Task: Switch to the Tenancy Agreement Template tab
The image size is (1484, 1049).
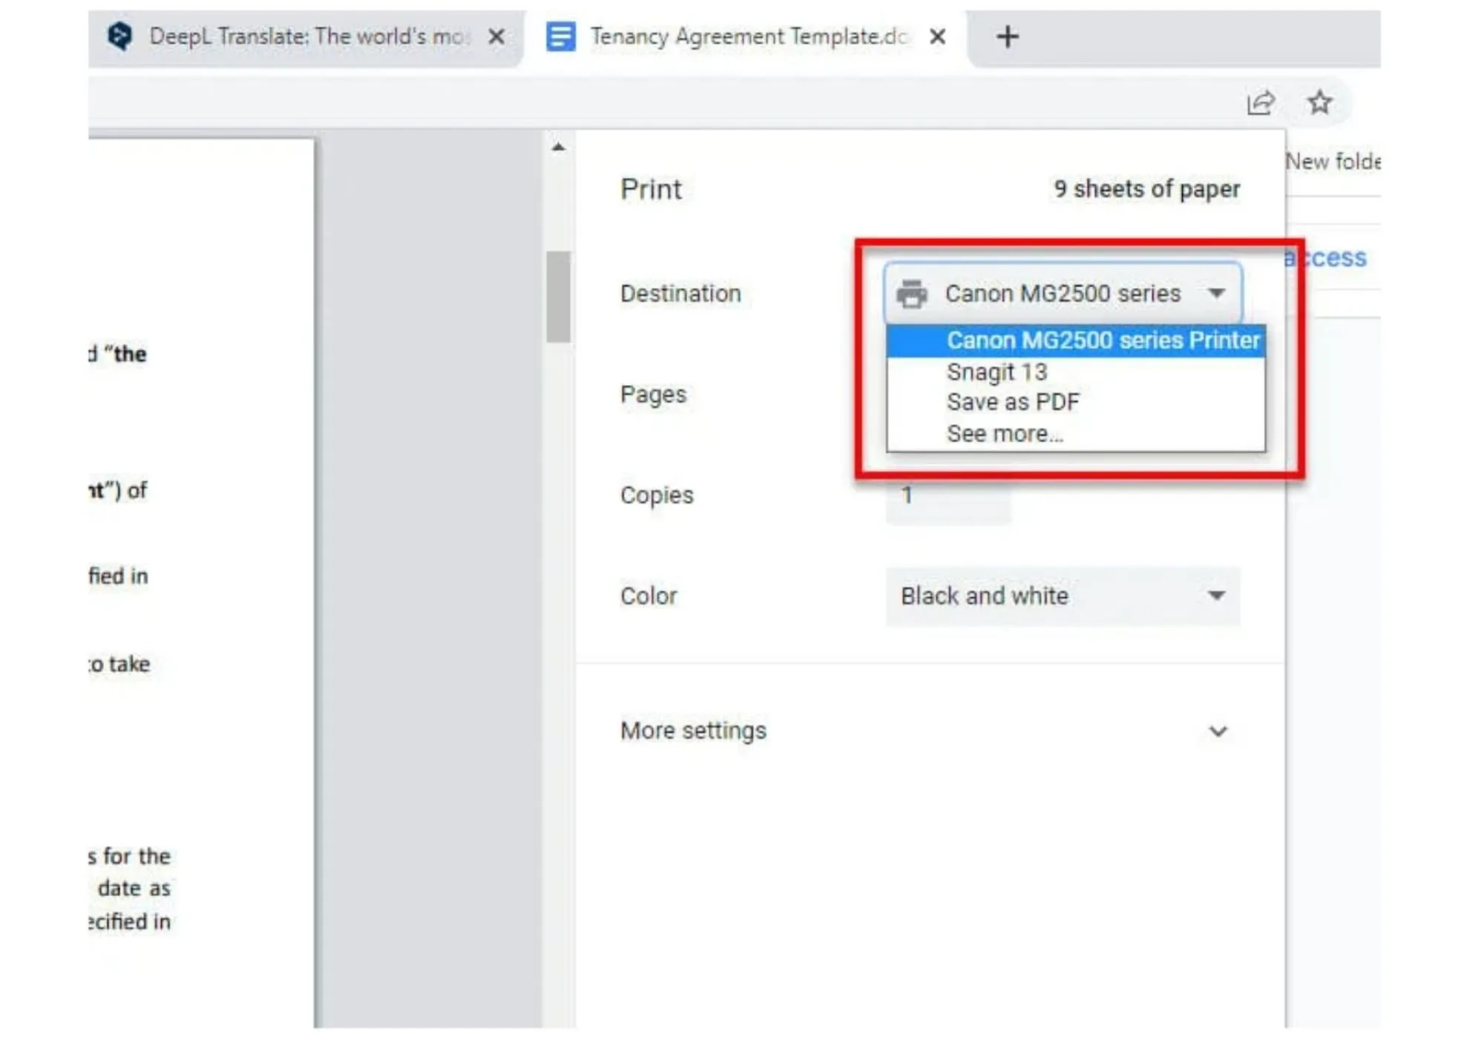Action: click(746, 37)
